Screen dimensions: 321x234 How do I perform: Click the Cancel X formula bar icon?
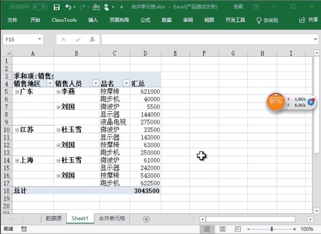63,39
